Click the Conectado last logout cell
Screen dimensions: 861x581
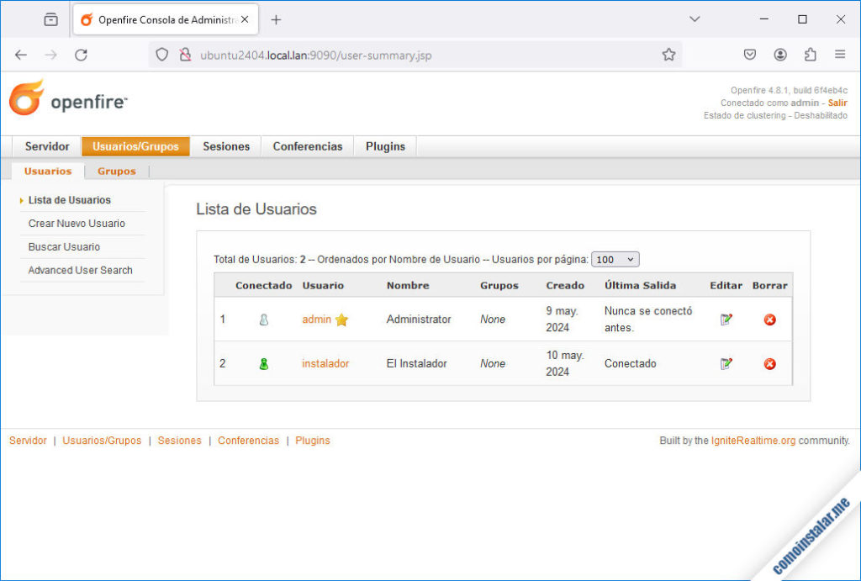(630, 363)
